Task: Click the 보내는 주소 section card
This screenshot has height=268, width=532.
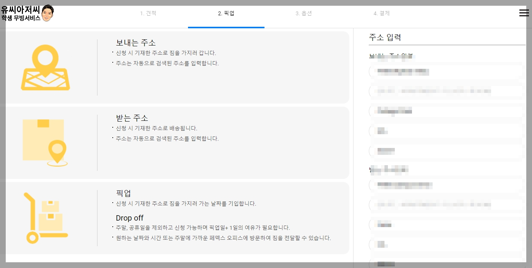Action: pos(178,67)
